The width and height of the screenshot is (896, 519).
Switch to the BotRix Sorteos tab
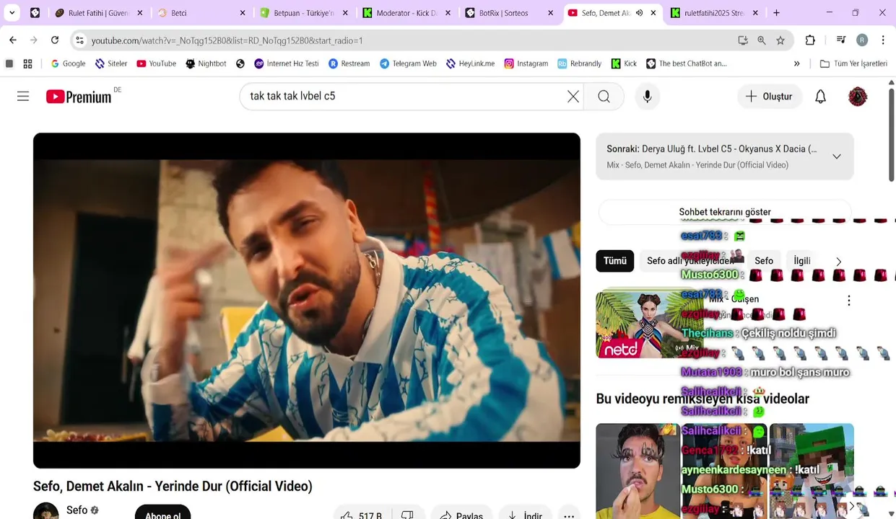tap(508, 13)
